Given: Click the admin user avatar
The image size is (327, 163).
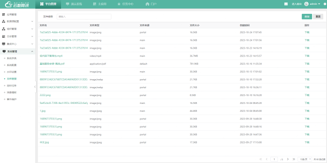Looking at the screenshot, I should tap(307, 4).
